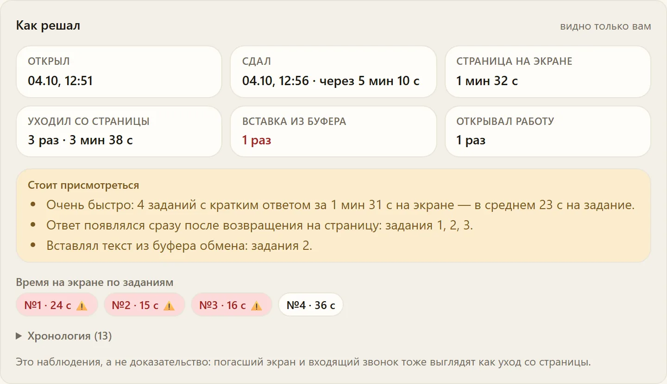Click the "Время на экране по заданиям" label
The image size is (667, 384).
(94, 283)
